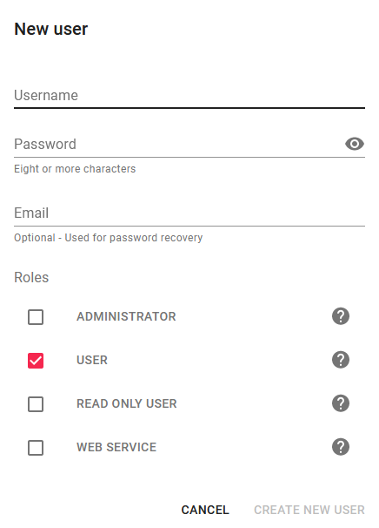Tick the Read Only User checkbox
The image size is (379, 528).
click(x=36, y=404)
